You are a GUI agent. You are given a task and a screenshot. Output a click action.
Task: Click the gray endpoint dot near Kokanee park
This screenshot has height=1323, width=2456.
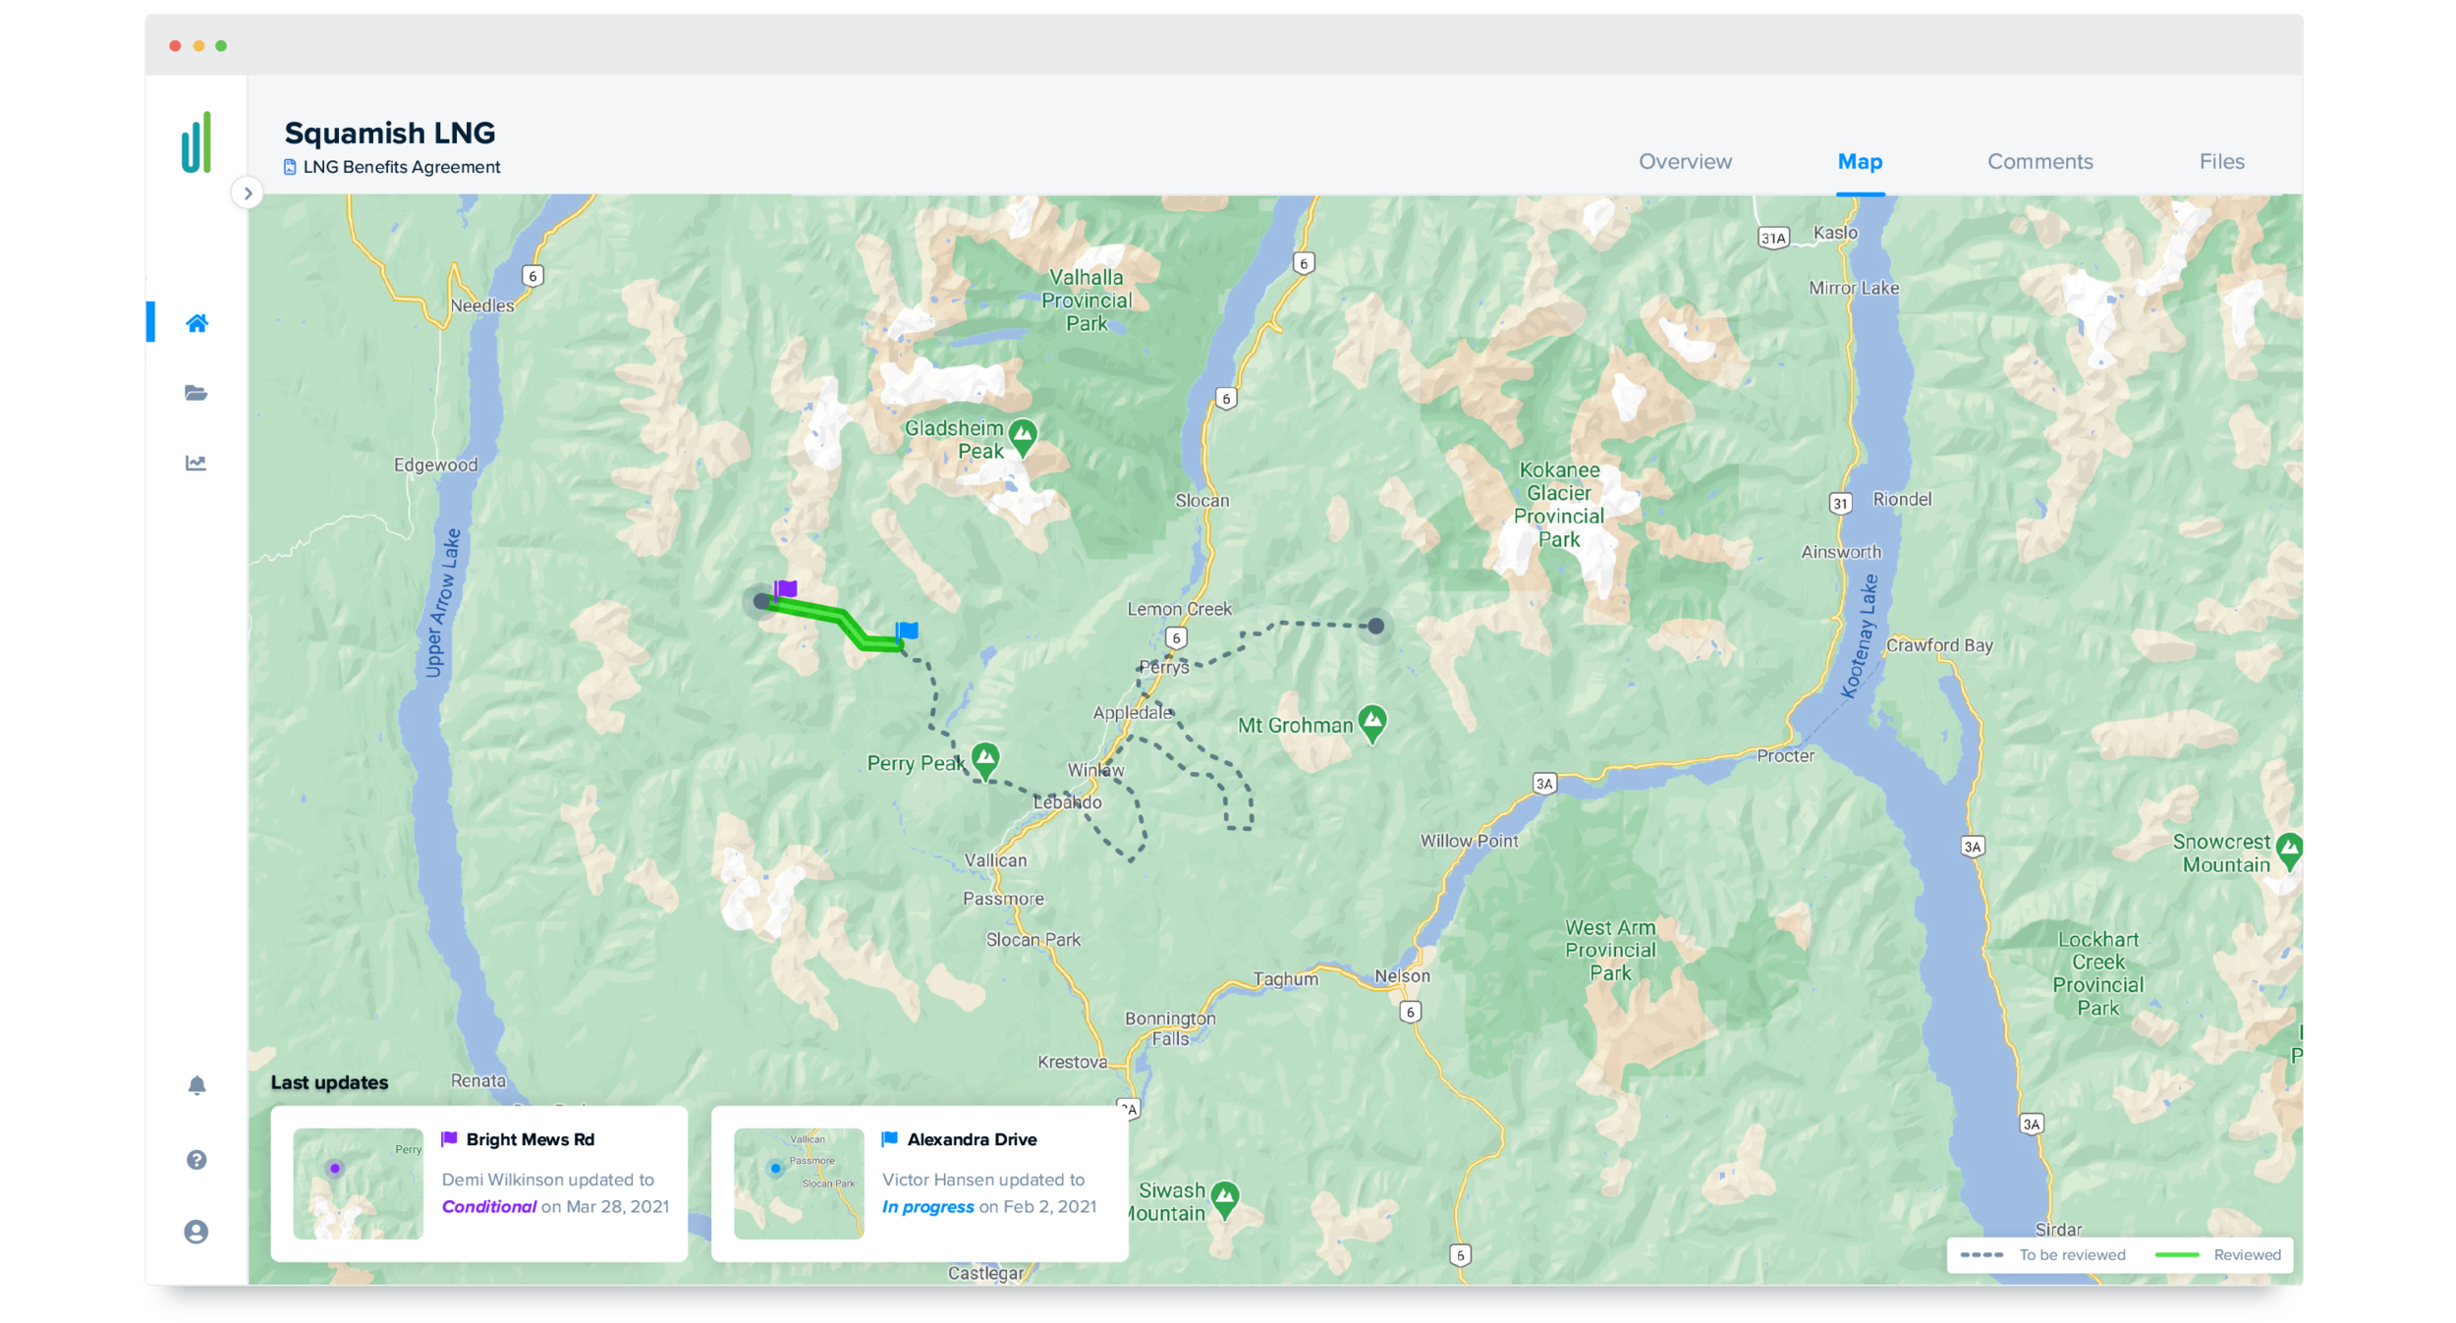(x=1375, y=626)
